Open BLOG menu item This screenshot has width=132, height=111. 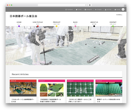point(75,23)
